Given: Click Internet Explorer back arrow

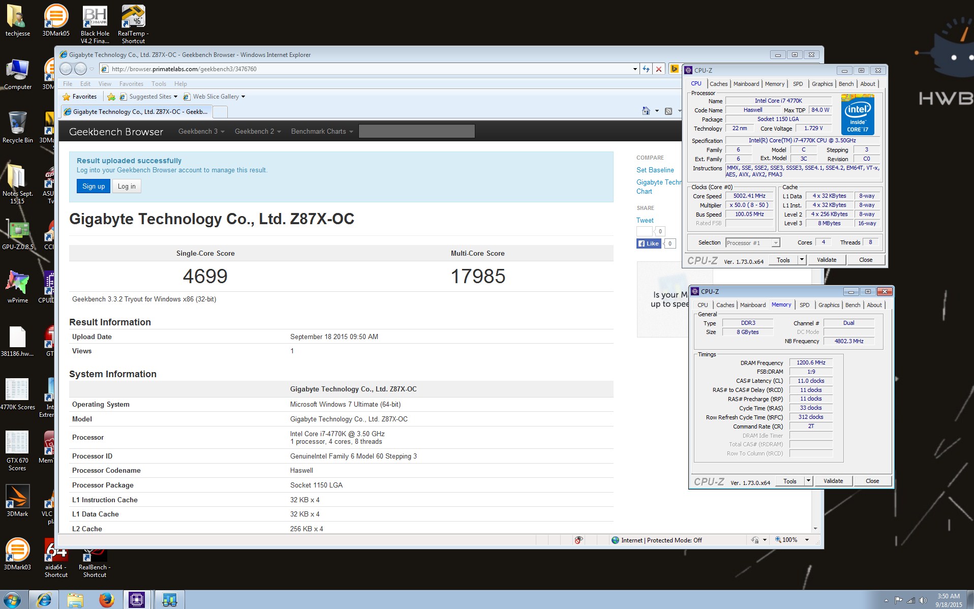Looking at the screenshot, I should pyautogui.click(x=66, y=69).
